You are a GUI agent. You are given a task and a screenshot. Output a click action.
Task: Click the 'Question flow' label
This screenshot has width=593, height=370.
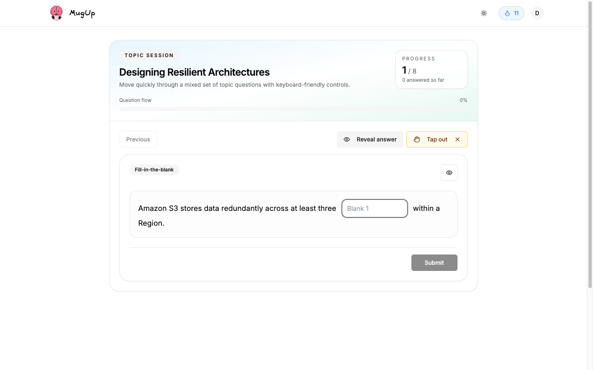tap(135, 100)
